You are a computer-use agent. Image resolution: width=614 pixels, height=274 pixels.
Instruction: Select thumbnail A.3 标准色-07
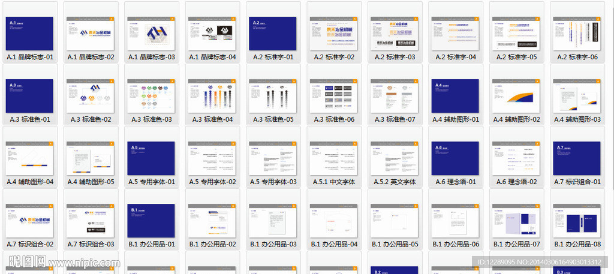tap(395, 96)
